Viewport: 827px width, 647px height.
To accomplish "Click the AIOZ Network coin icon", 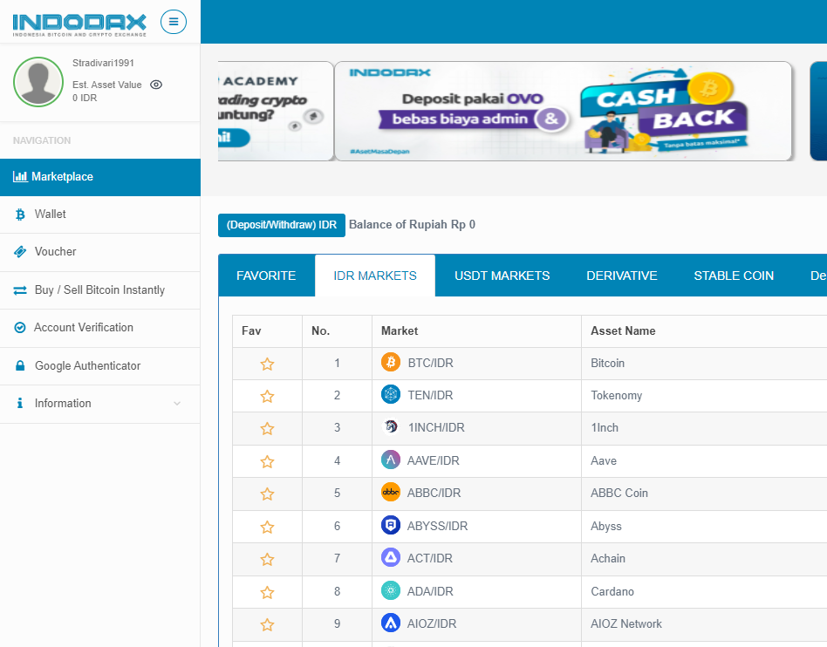I will pyautogui.click(x=391, y=623).
